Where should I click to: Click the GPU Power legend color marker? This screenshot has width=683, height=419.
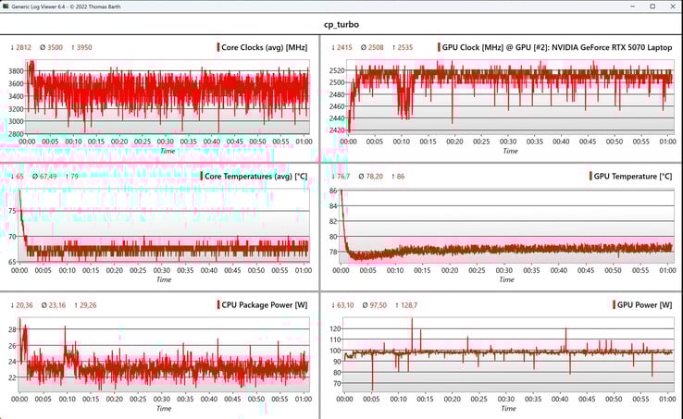pos(615,304)
